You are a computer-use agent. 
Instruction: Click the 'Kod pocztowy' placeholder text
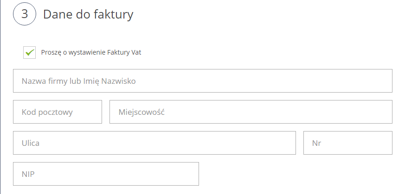click(x=47, y=112)
